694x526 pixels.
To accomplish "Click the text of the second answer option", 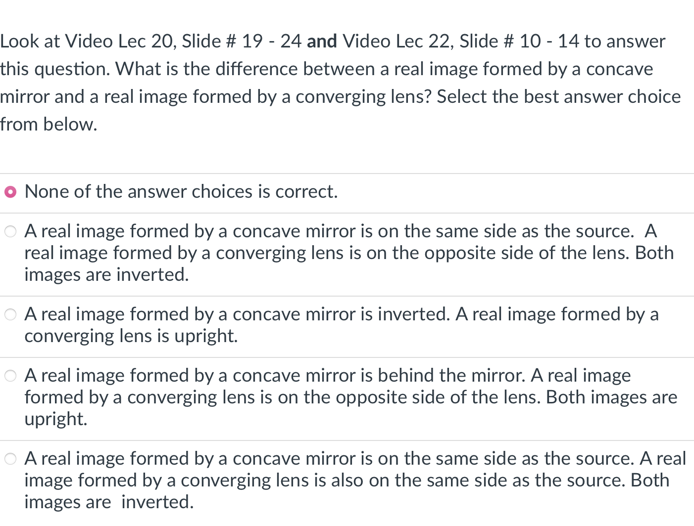I will (347, 252).
